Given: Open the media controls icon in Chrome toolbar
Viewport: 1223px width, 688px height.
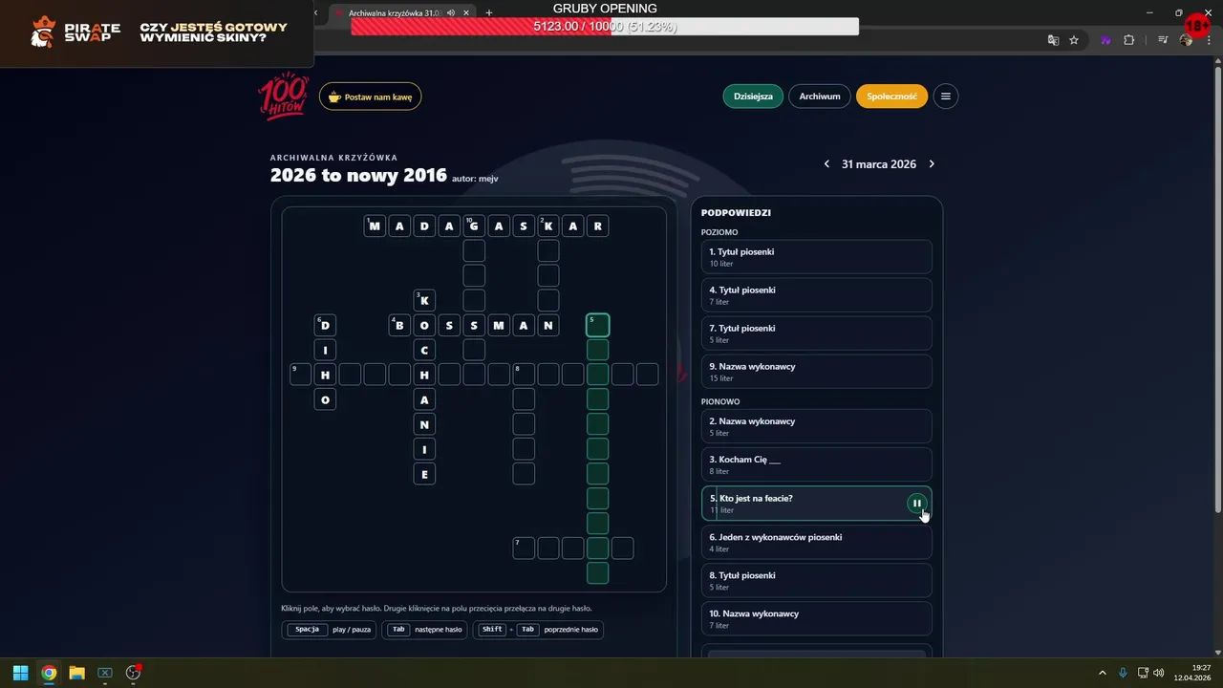Looking at the screenshot, I should (1163, 40).
